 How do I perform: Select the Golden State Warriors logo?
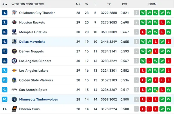(x=14, y=80)
